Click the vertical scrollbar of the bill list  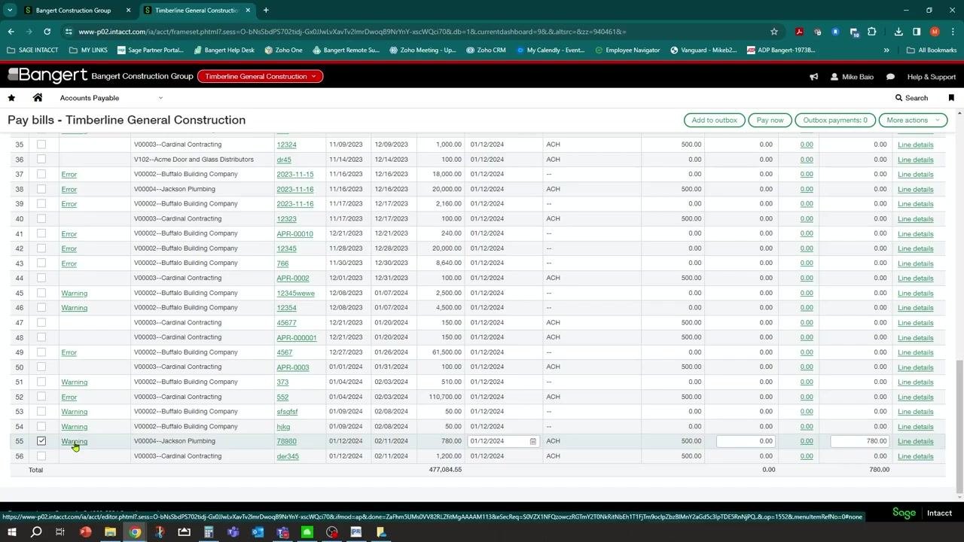[959, 426]
